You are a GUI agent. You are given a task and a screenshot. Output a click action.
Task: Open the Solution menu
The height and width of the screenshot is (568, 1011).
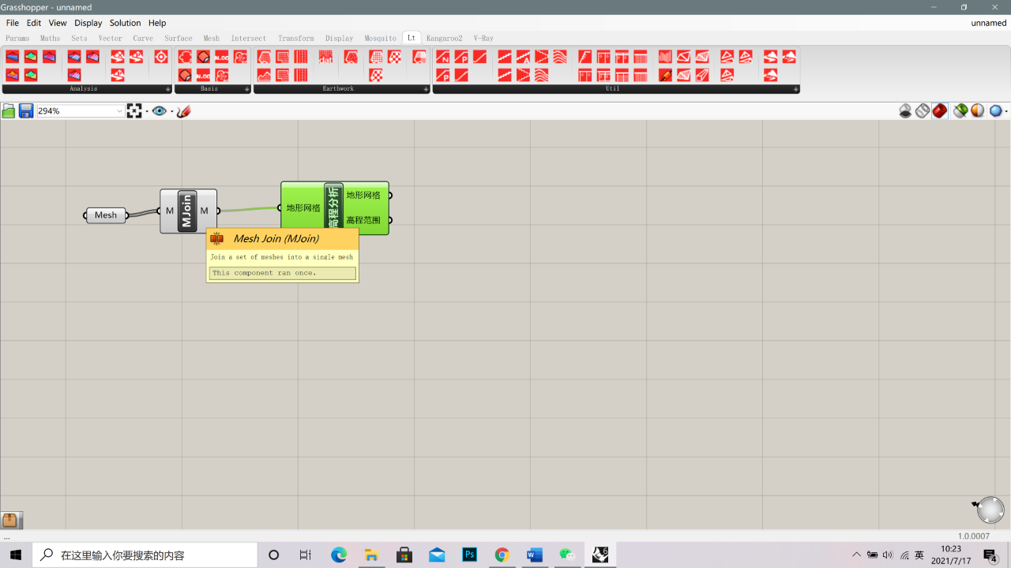125,23
